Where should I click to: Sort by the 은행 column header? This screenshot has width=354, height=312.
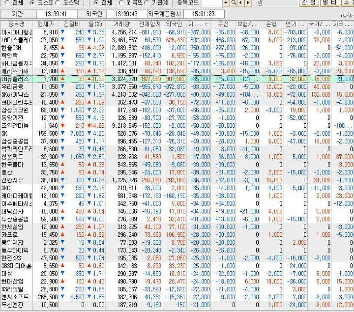pos(271,24)
